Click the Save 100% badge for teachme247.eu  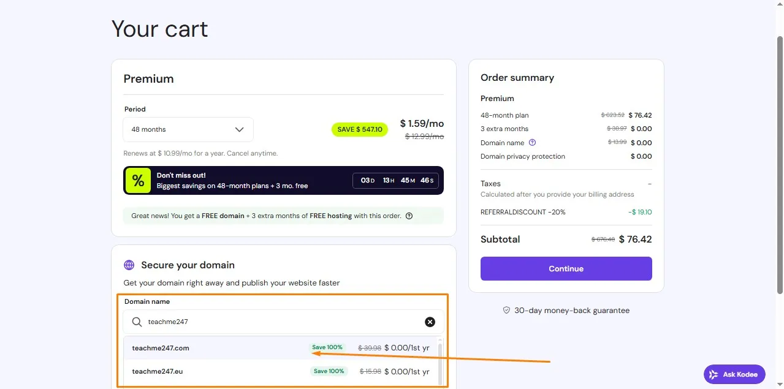(x=329, y=371)
